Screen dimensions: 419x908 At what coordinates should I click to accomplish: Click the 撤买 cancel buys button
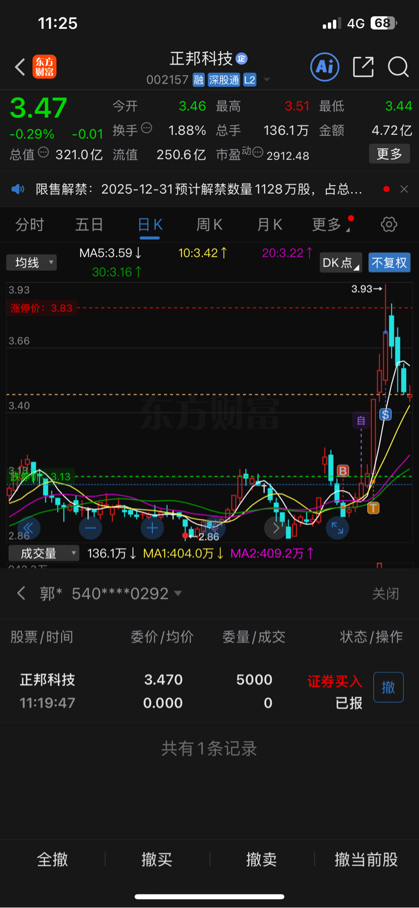[x=157, y=859]
